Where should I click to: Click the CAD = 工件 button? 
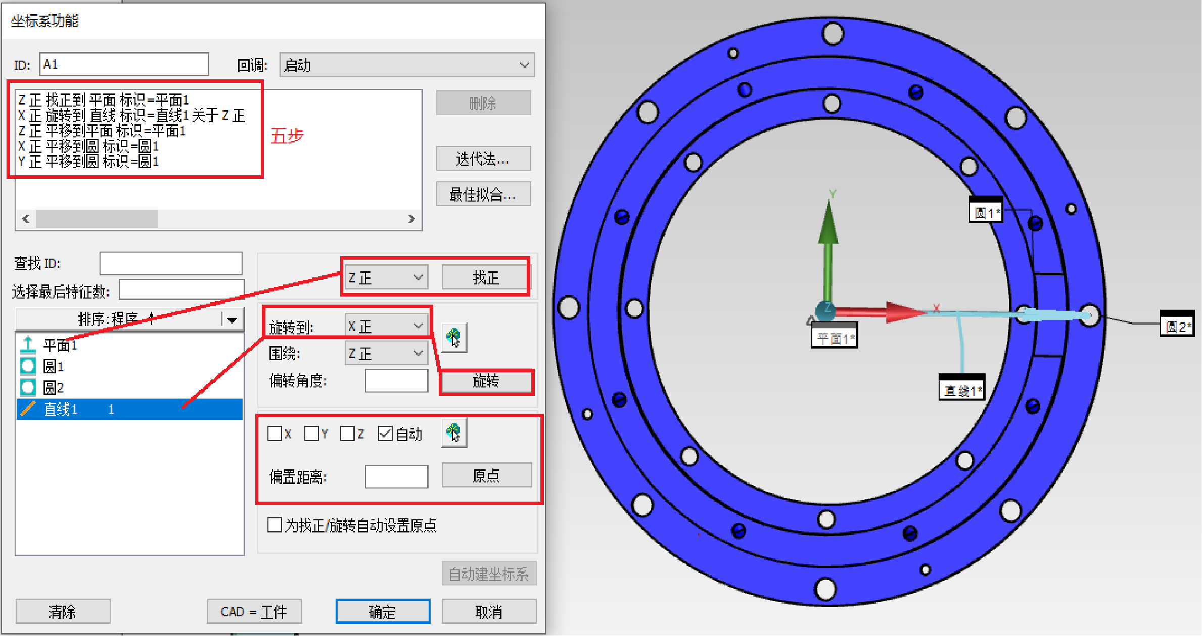254,611
